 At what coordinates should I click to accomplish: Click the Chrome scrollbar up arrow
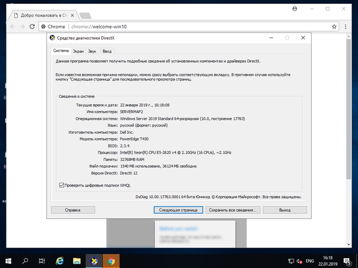pos(349,36)
